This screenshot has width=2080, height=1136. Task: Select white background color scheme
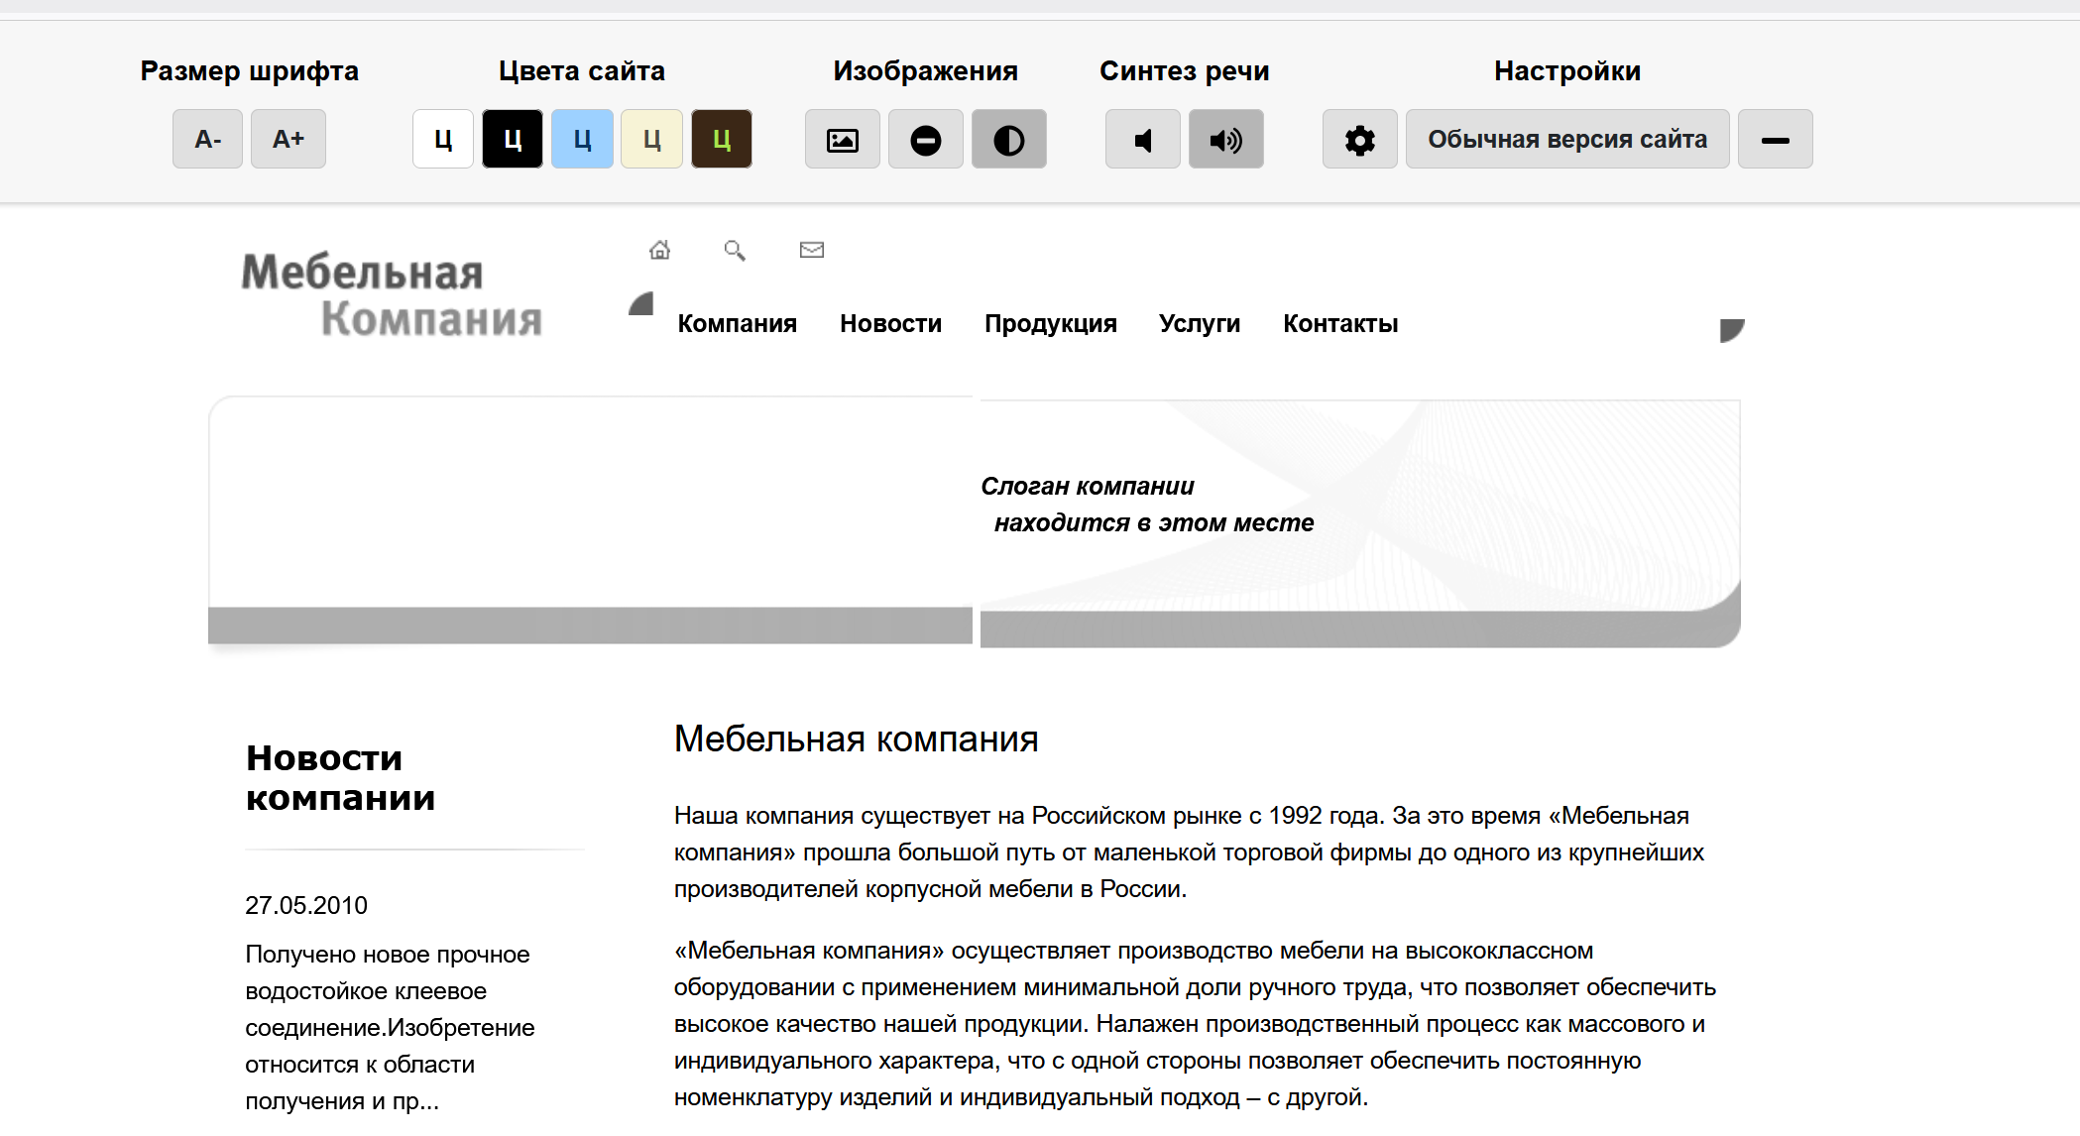443,140
